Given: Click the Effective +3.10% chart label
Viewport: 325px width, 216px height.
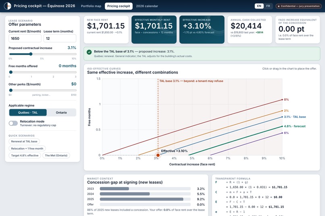Looking at the screenshot, I should click(x=174, y=151).
